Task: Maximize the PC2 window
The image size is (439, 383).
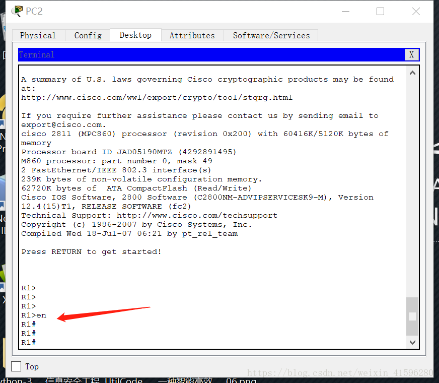Action: pos(380,12)
